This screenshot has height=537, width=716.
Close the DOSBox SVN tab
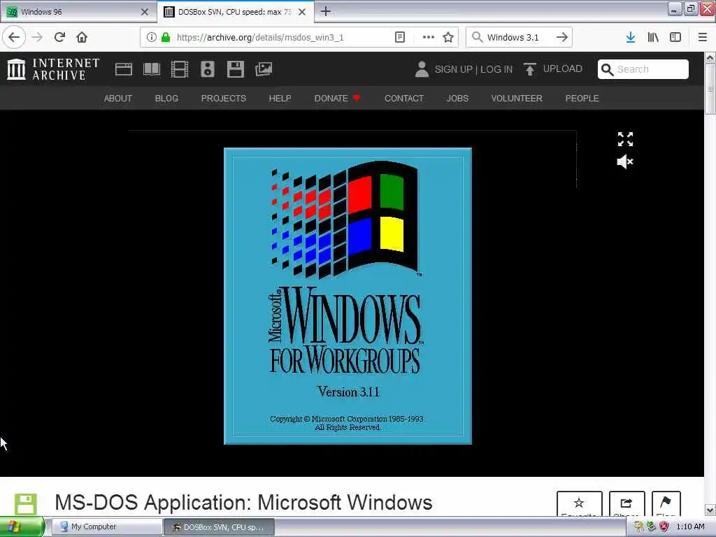(302, 12)
